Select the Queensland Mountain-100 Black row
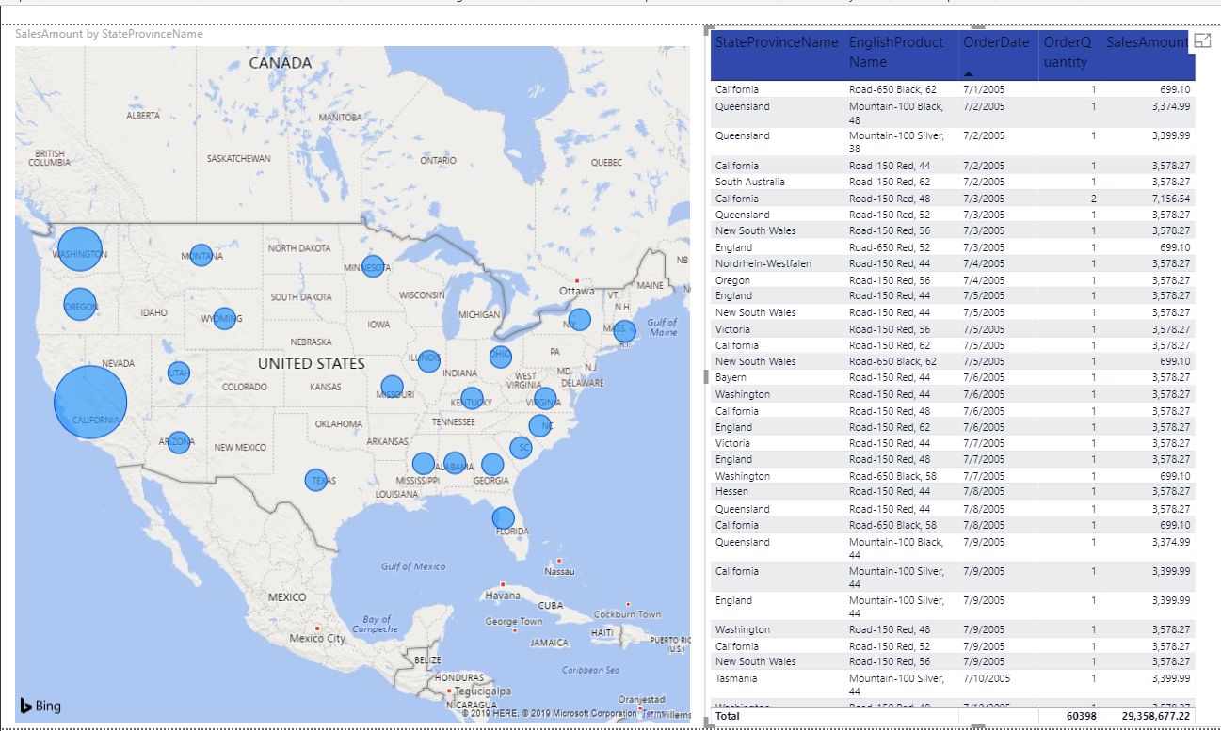1221x731 pixels. coord(847,112)
